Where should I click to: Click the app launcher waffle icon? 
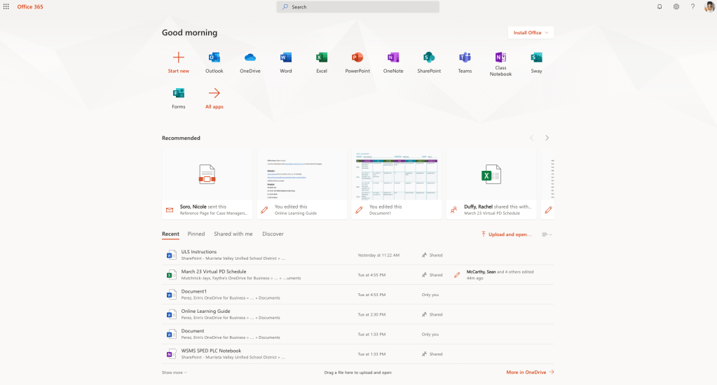[6, 6]
